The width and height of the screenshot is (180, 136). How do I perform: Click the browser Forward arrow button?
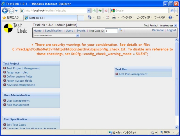click(11, 11)
